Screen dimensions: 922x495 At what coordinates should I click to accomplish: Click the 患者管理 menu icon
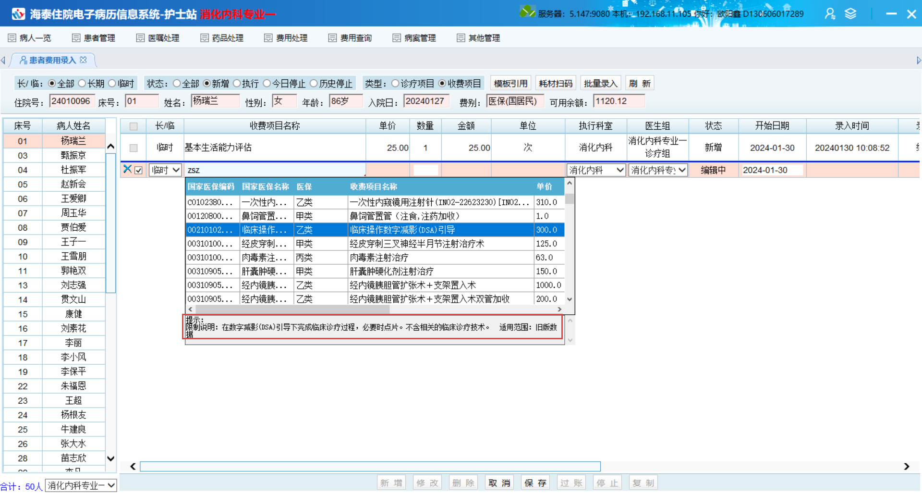pos(76,38)
